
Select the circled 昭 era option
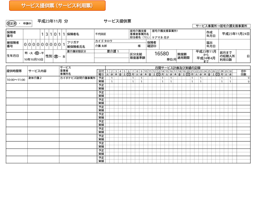tap(37, 53)
